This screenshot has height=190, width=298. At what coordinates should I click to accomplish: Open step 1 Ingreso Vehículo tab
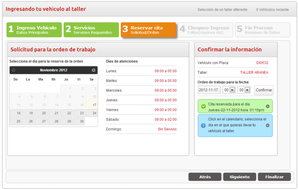(34, 30)
